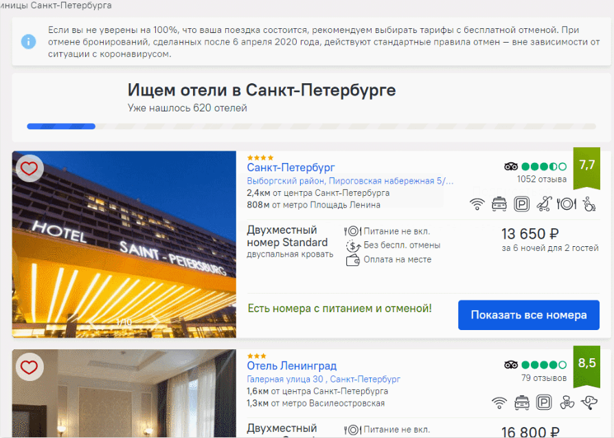Click the taxi transfer icon for Санкт-Петербург hotel
This screenshot has height=438, width=614.
click(499, 204)
